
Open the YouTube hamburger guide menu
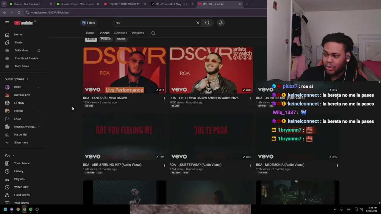pos(7,23)
